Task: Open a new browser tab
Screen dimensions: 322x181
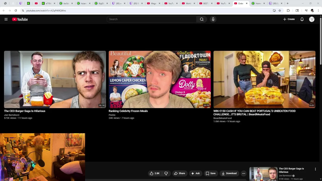Action: (288, 4)
